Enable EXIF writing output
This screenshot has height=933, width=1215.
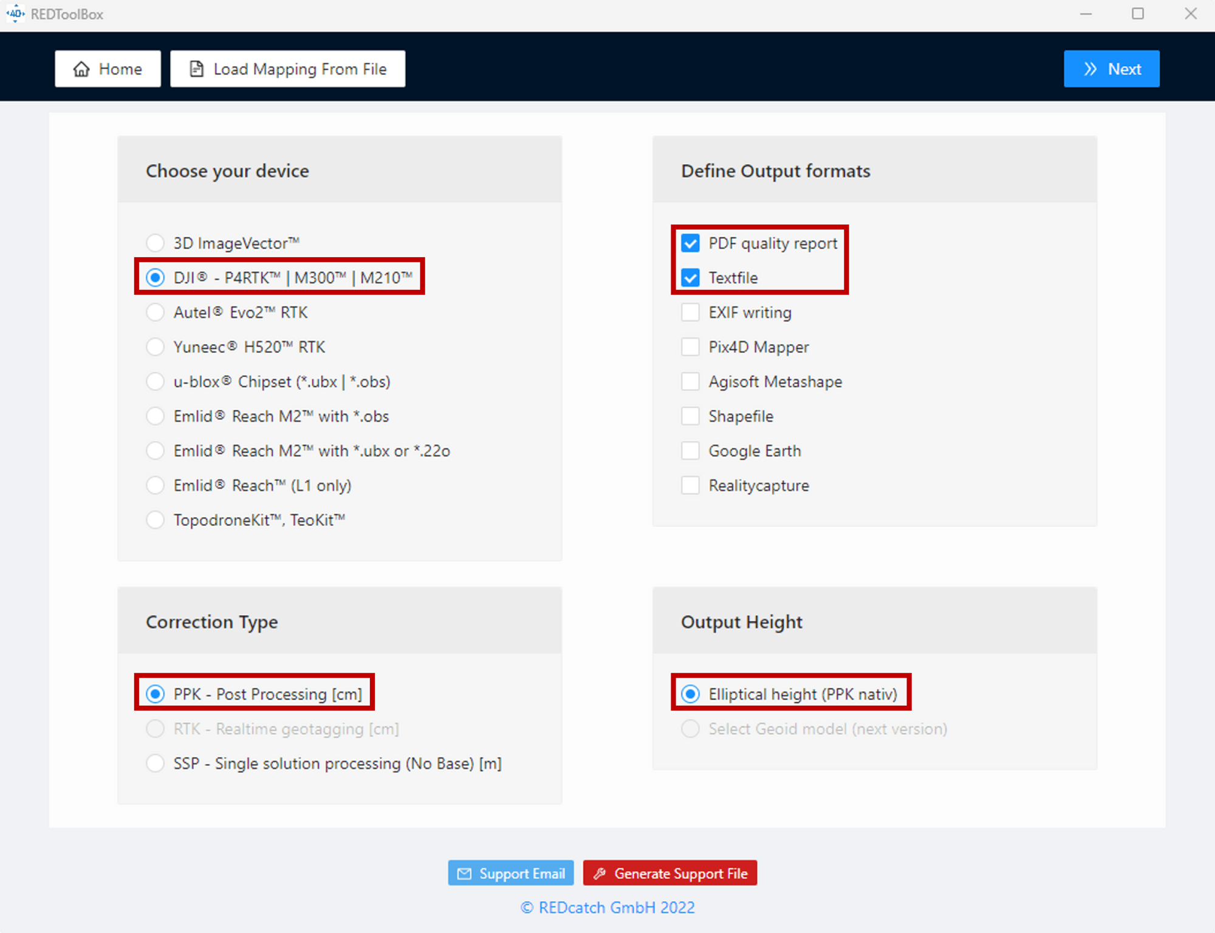coord(690,312)
